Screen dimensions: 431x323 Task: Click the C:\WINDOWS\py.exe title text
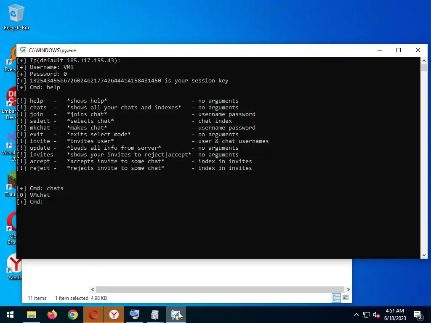click(52, 50)
